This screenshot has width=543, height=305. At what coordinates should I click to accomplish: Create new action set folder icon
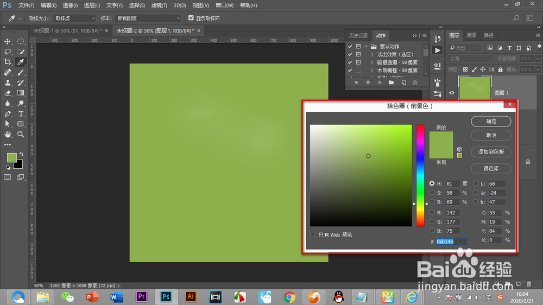click(x=392, y=82)
